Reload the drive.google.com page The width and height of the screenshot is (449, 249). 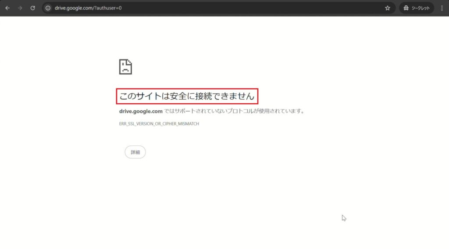pos(32,8)
